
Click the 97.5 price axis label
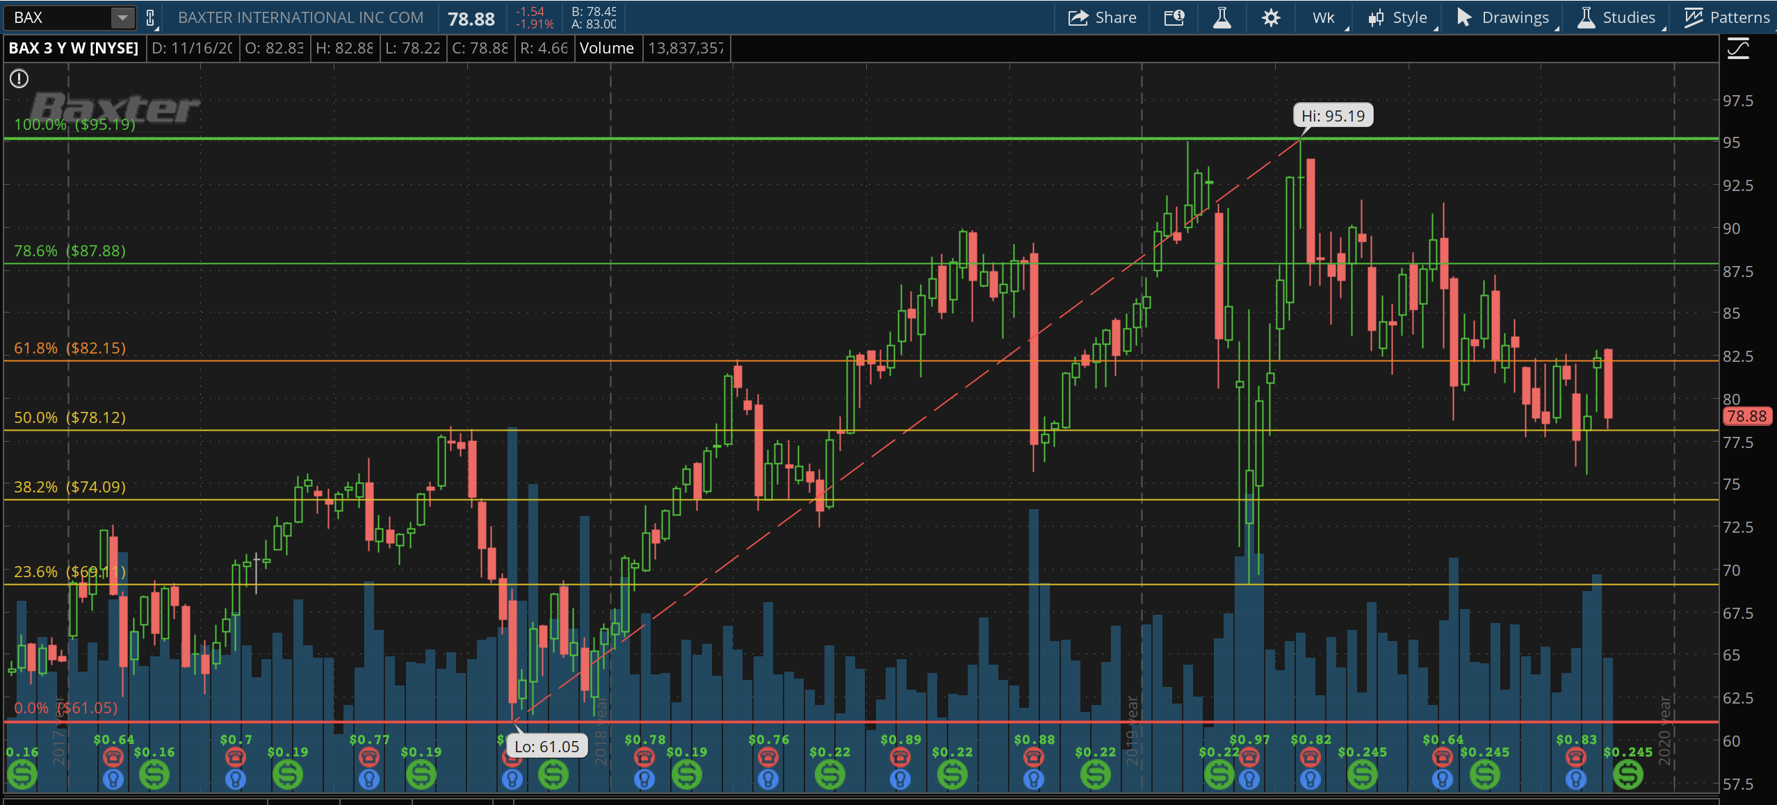click(x=1738, y=101)
